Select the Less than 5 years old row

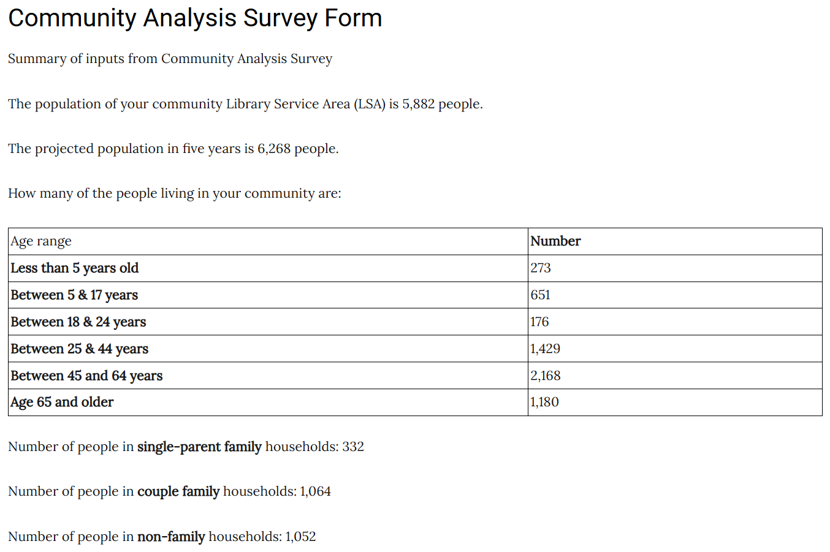click(x=415, y=268)
